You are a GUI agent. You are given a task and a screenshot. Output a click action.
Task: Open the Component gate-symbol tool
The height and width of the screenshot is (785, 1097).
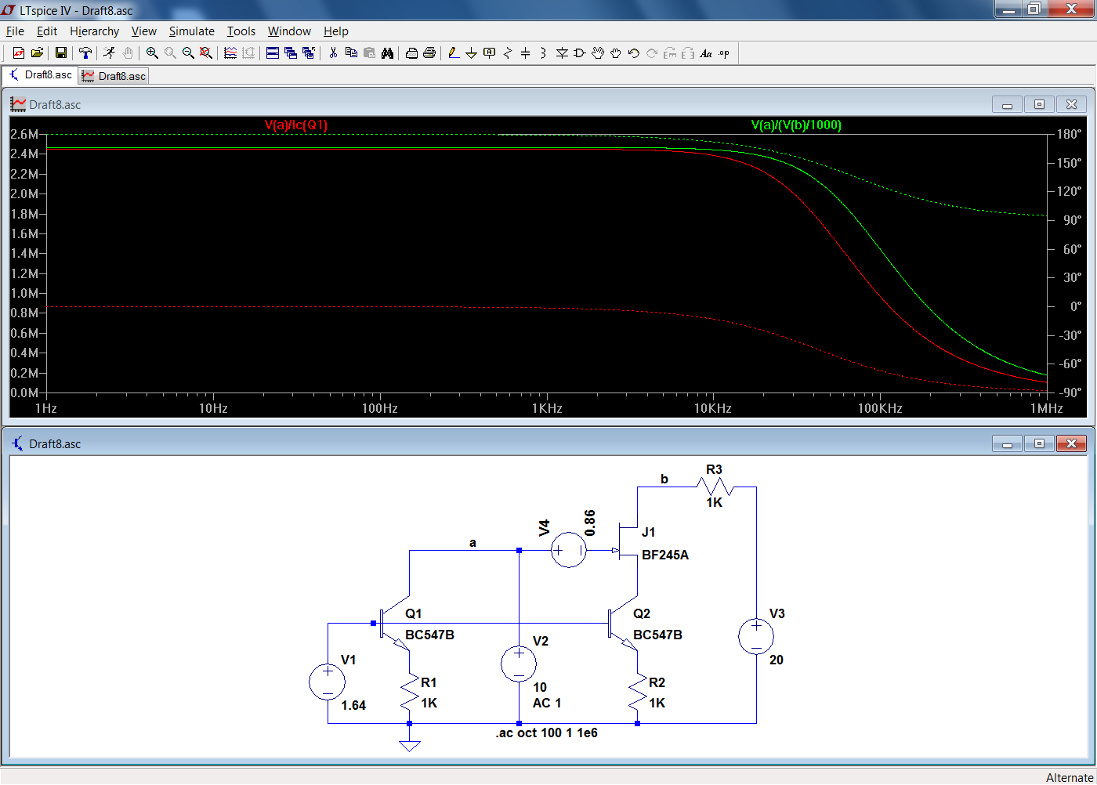580,52
